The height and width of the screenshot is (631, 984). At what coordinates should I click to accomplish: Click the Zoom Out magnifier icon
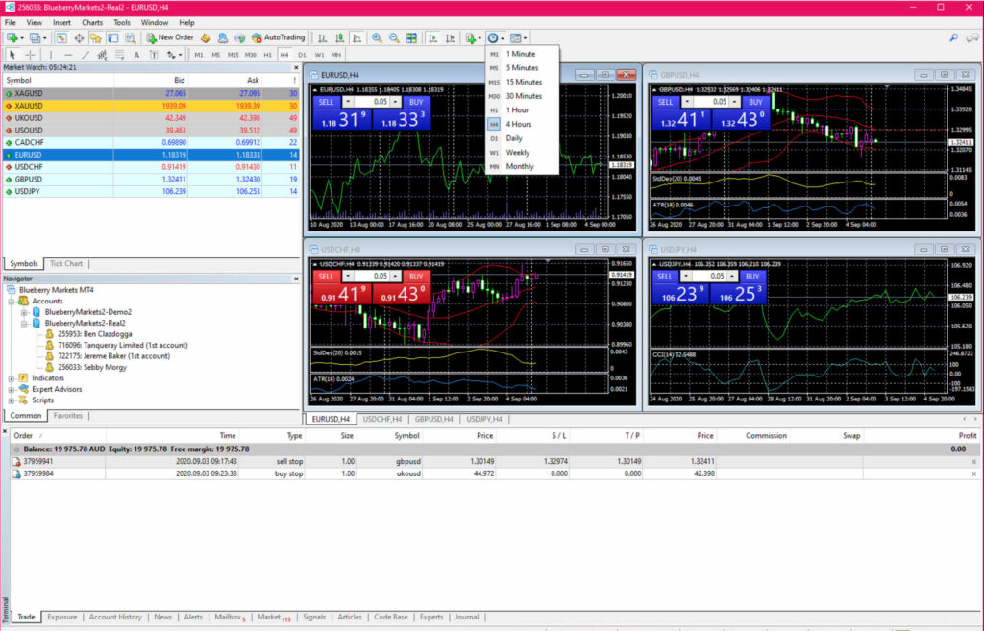point(394,37)
